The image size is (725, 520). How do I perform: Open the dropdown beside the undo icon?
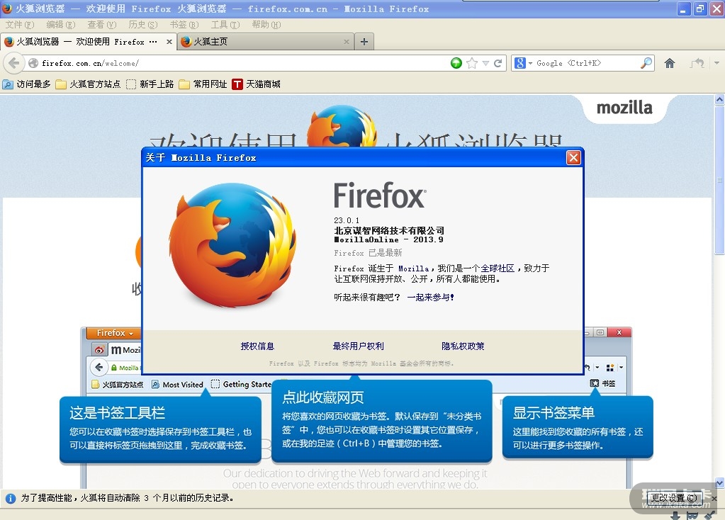pos(716,63)
